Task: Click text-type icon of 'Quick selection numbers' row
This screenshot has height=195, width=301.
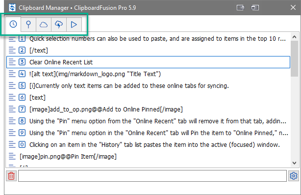Action: tap(12, 39)
